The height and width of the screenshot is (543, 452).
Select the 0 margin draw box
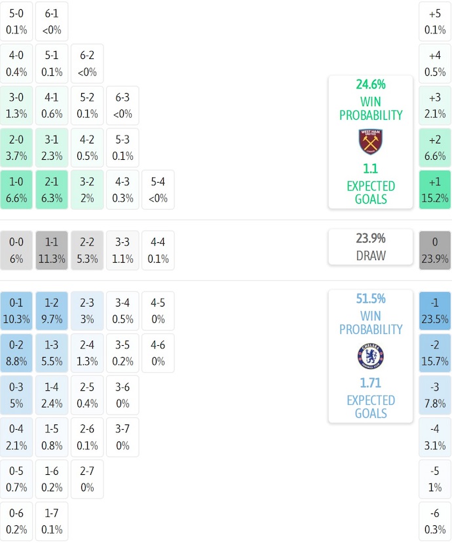pyautogui.click(x=435, y=250)
